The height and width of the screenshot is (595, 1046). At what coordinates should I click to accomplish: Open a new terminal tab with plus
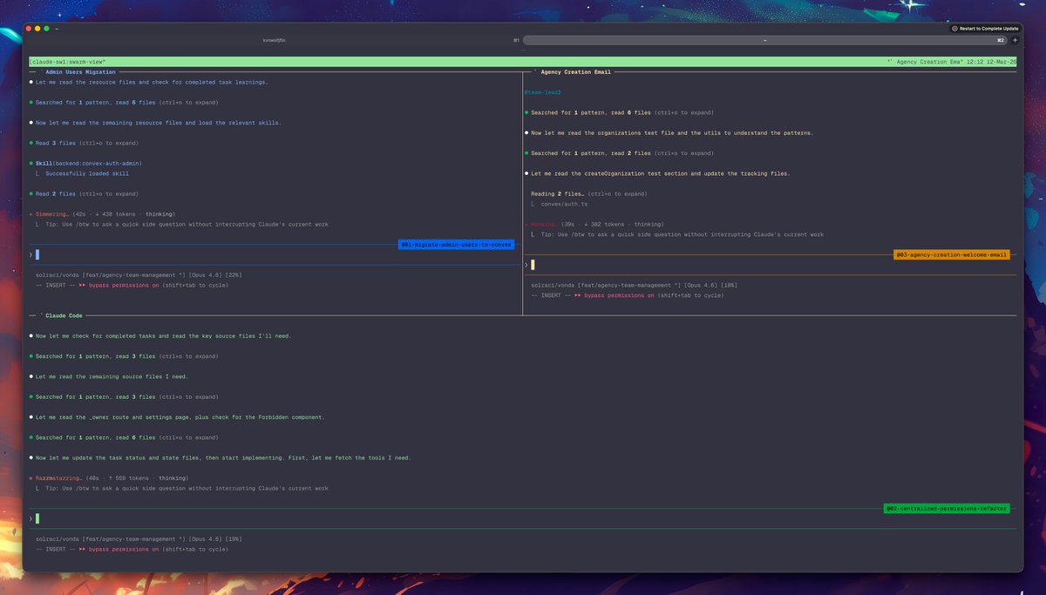click(1015, 40)
